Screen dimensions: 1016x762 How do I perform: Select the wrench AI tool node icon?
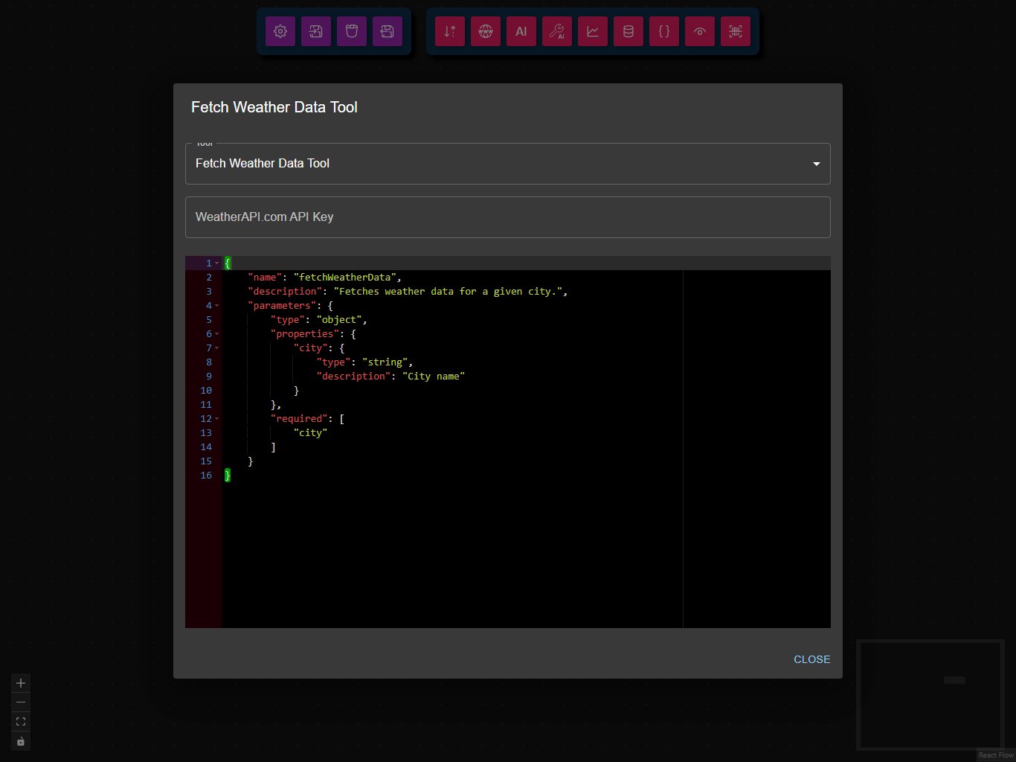click(557, 31)
